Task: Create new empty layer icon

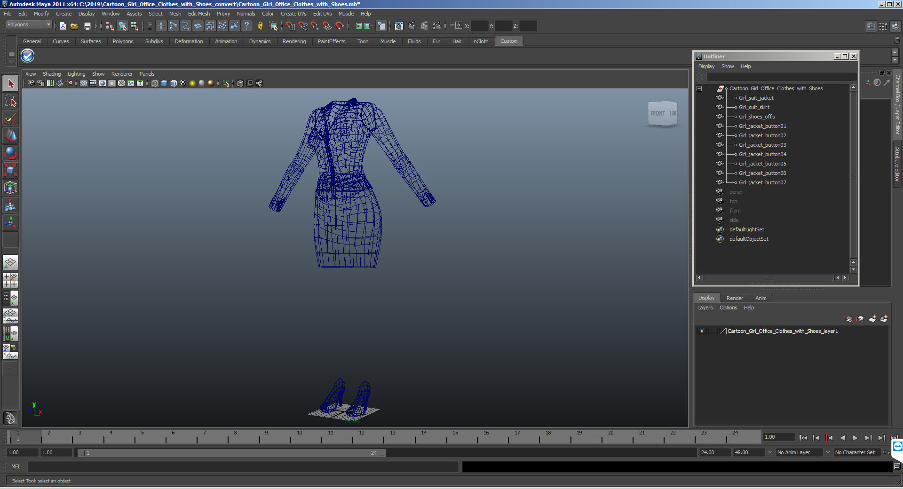Action: point(872,319)
